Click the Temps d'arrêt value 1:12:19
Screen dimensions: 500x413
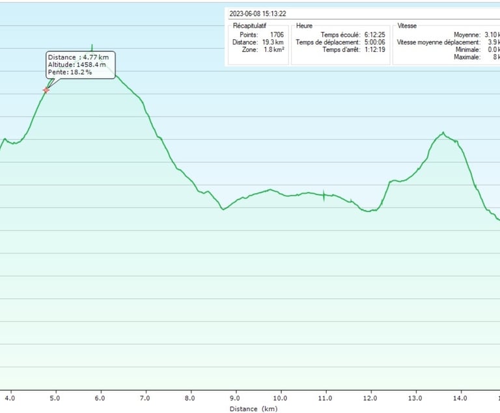[x=375, y=49]
